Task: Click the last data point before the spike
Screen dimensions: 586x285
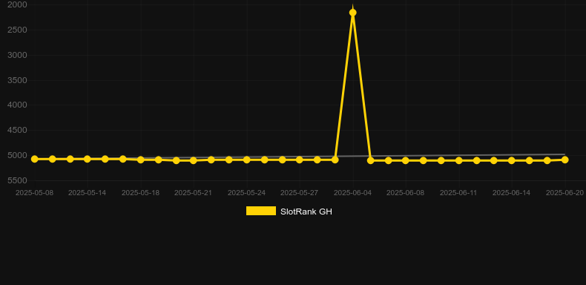Action: [335, 160]
